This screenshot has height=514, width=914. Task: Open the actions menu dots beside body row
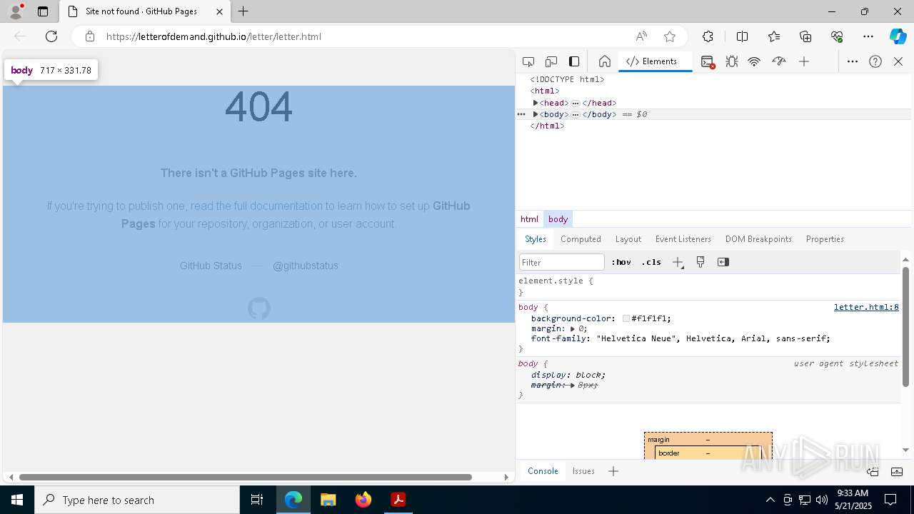click(521, 114)
